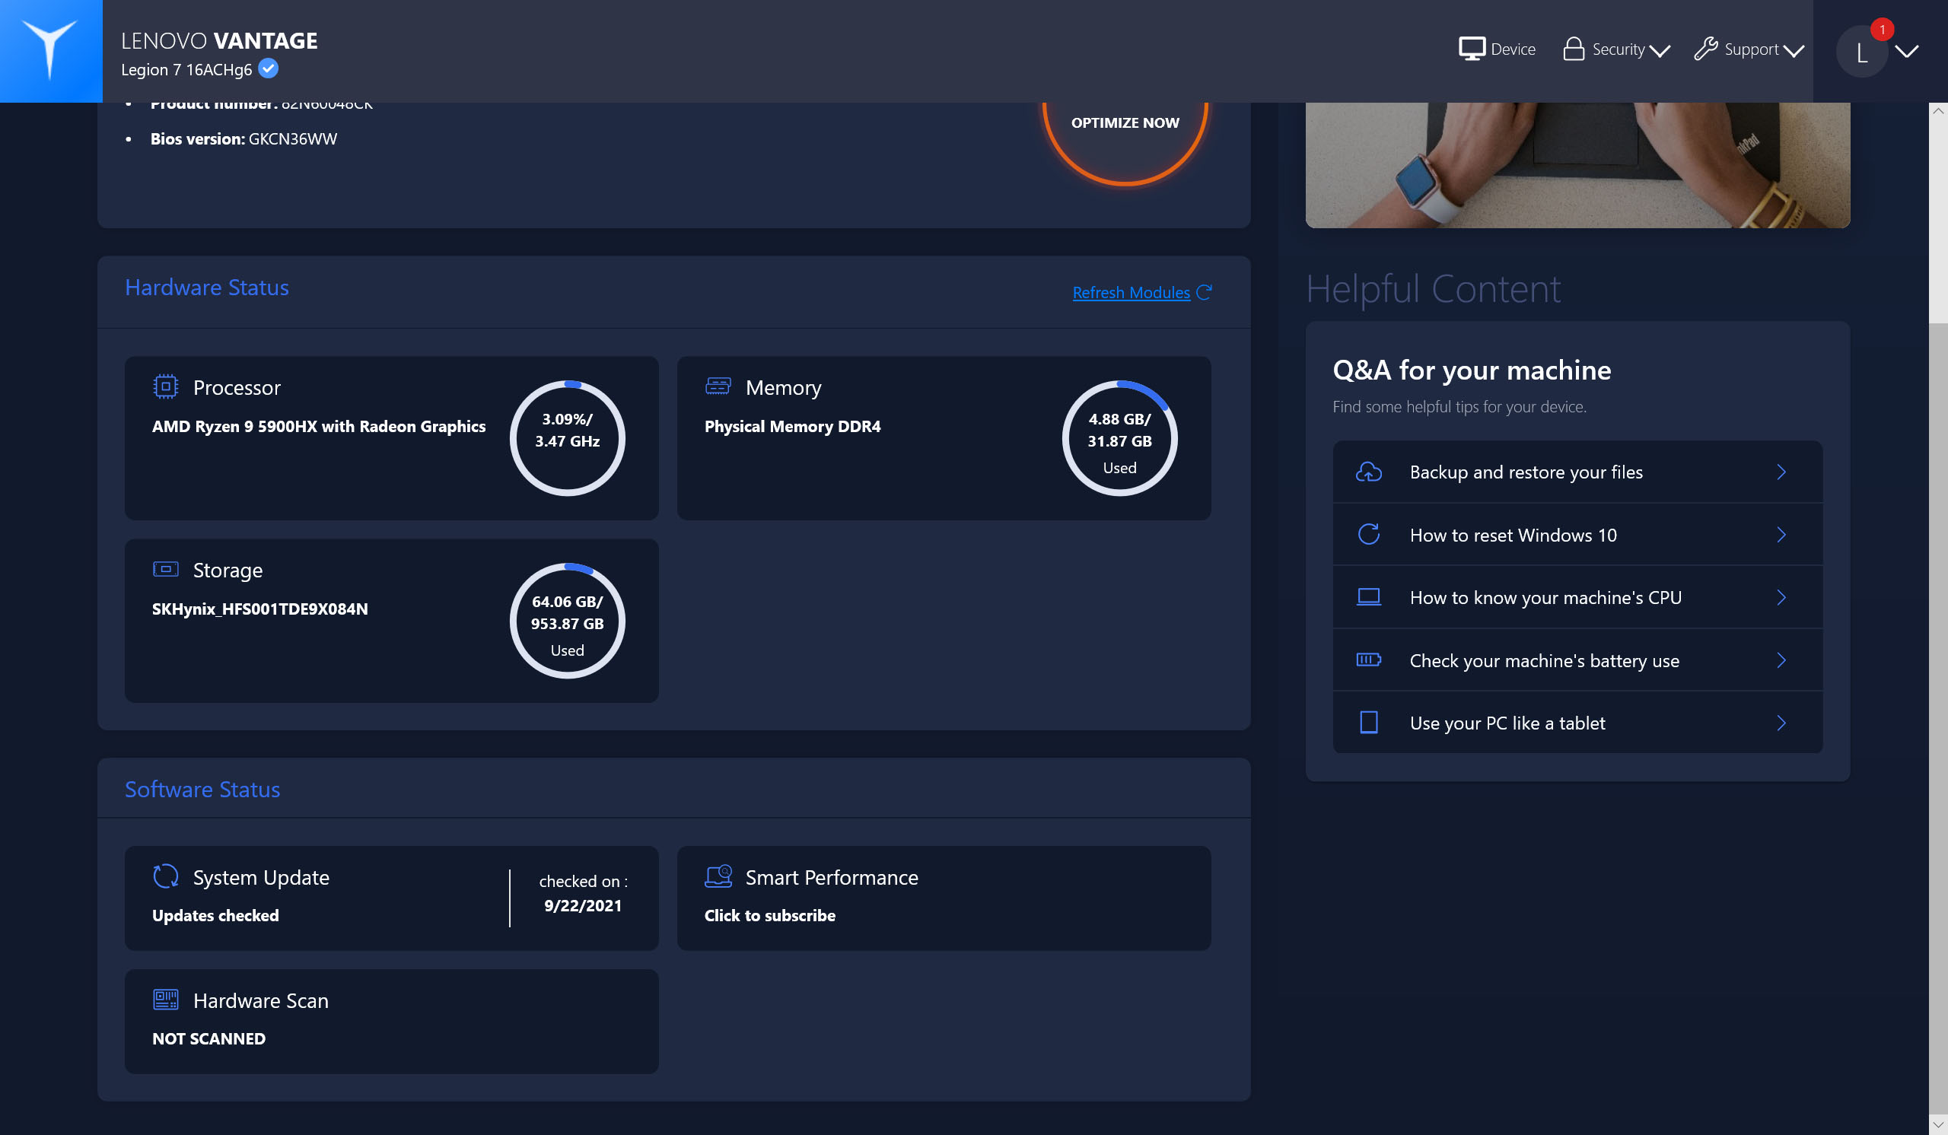Expand the Support dropdown menu arrow

pyautogui.click(x=1794, y=51)
